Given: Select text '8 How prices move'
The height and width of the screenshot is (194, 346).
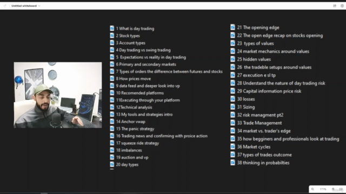Looking at the screenshot, I should [134, 79].
